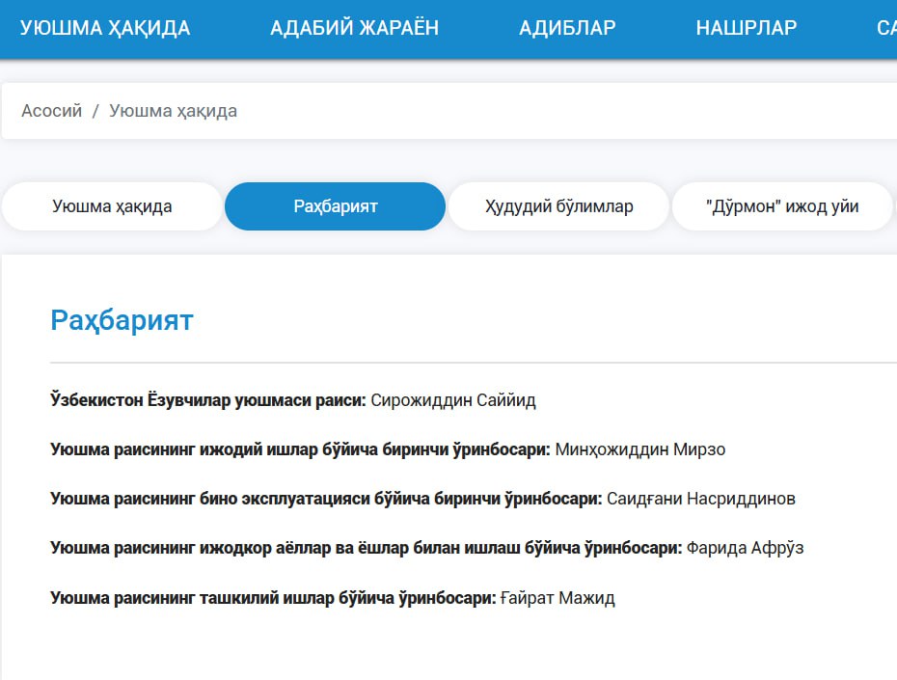Switch to the "Дўрмон" ижод уйи tab
Screen dimensions: 897x680
[781, 206]
